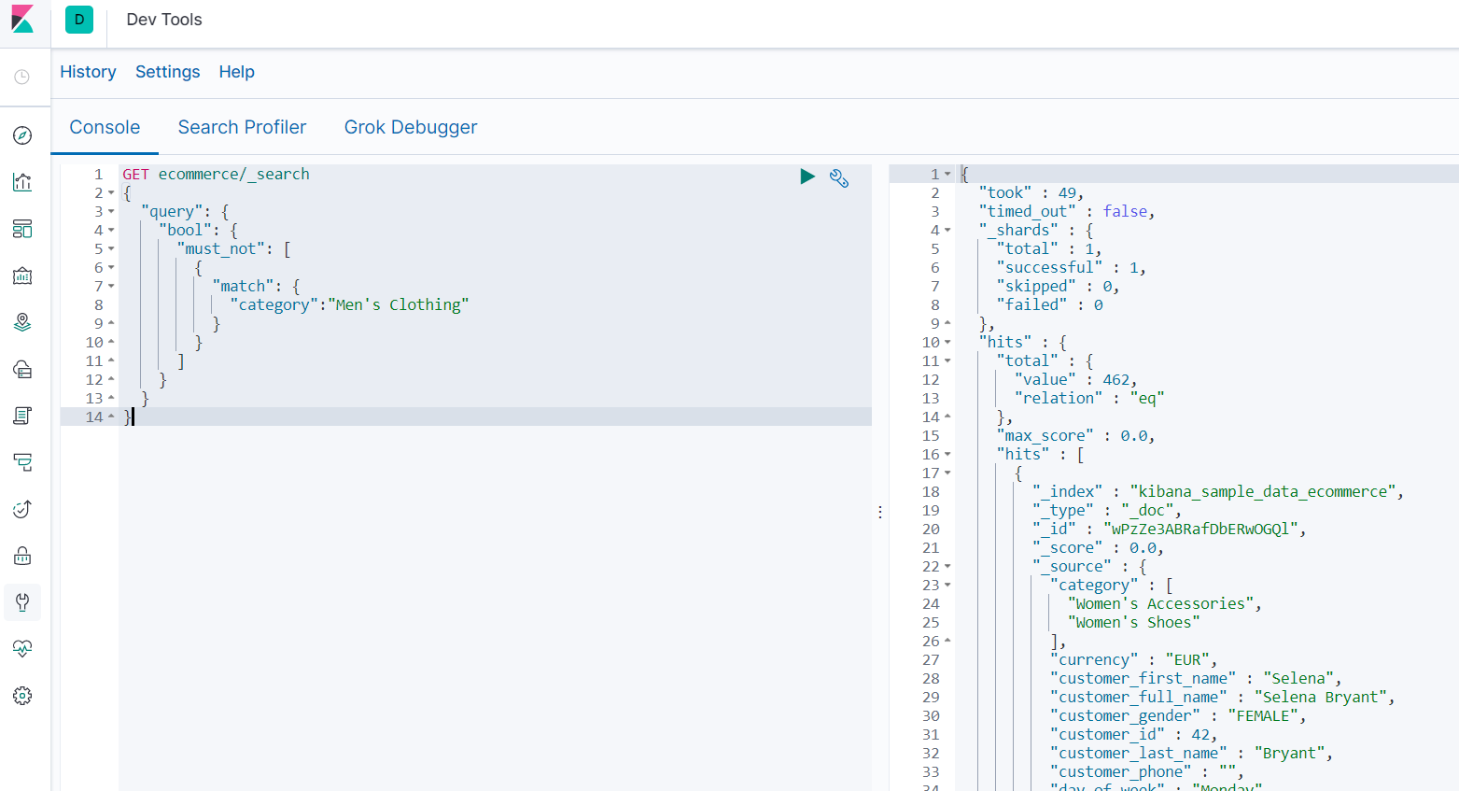Screen dimensions: 1459x791
Task: Click the Kibana logo
Action: pyautogui.click(x=22, y=19)
